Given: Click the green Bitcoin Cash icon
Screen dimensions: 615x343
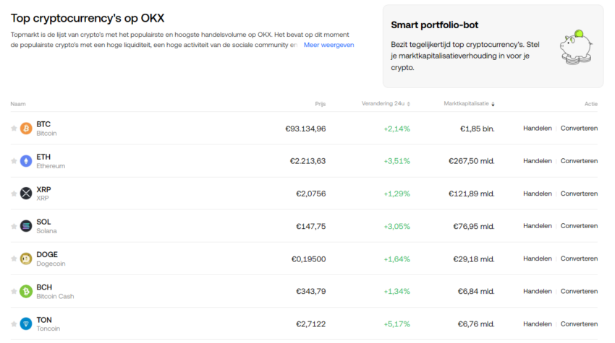Looking at the screenshot, I should point(26,291).
